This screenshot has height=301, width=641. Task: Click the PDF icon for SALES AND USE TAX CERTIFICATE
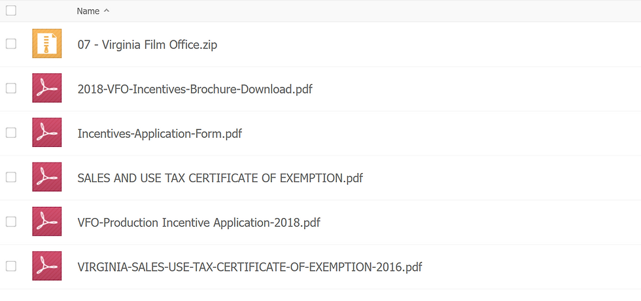[47, 176]
